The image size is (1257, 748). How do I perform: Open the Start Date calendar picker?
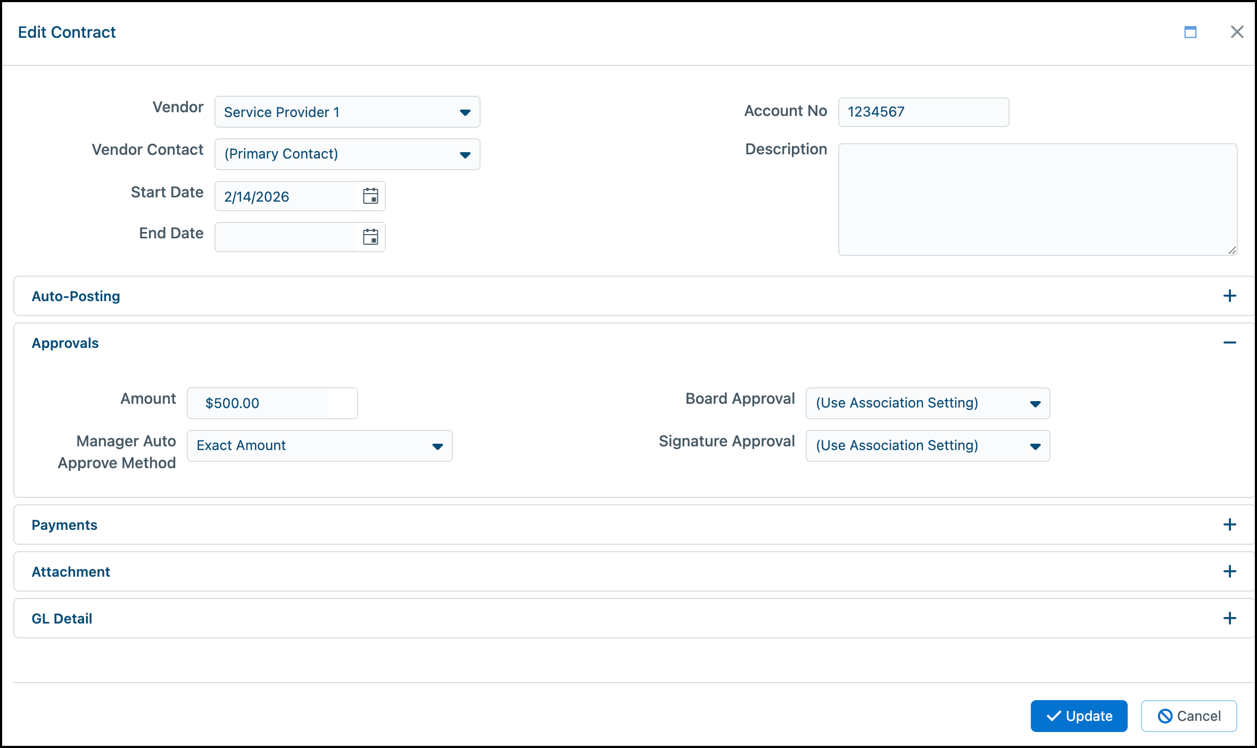point(370,196)
